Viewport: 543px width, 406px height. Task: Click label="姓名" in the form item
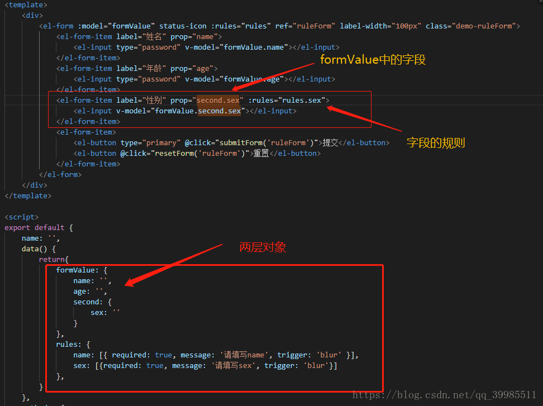click(141, 37)
